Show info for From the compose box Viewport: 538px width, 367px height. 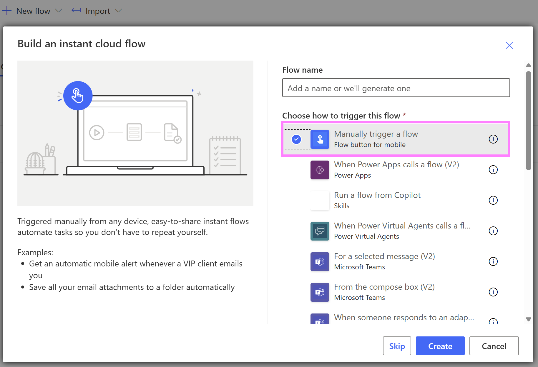coord(493,292)
